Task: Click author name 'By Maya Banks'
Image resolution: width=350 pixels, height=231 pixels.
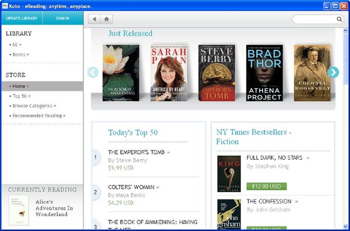Action: click(x=127, y=195)
